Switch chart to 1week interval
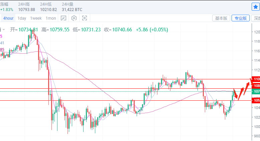260x141 pixels. 36,18
